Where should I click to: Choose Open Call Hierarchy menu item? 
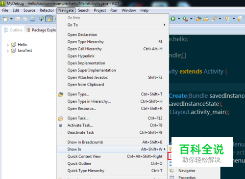coord(113,49)
